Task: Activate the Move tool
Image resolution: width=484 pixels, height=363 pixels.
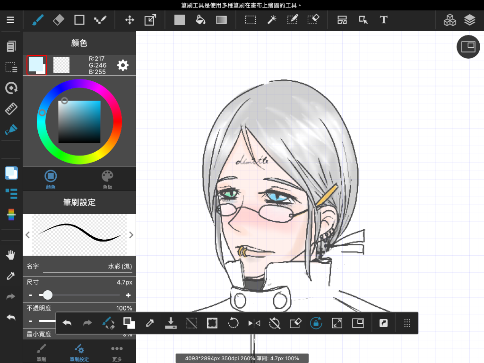Action: coord(130,20)
